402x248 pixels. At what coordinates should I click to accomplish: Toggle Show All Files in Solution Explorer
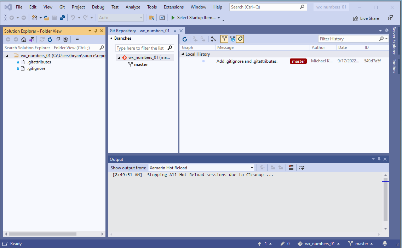pyautogui.click(x=65, y=39)
